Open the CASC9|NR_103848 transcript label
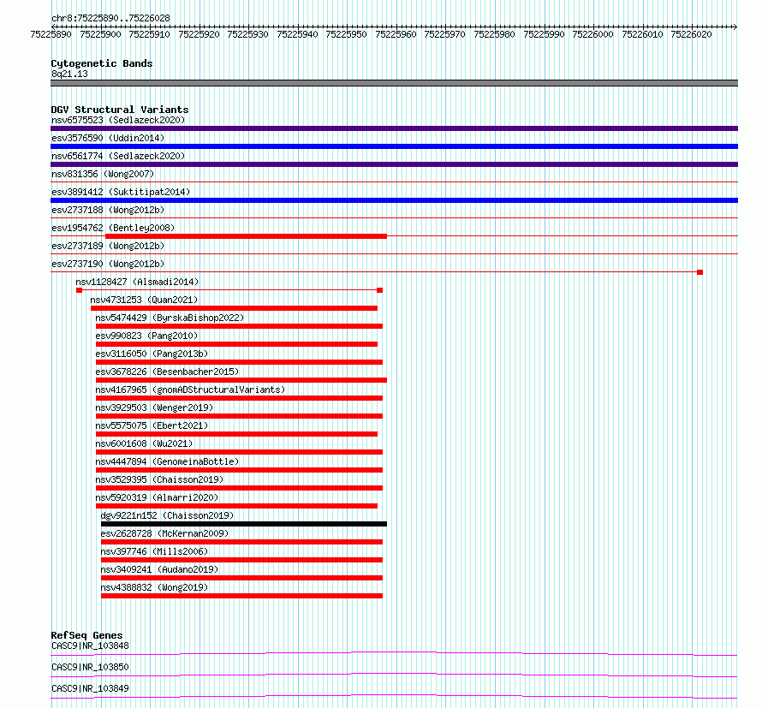 point(90,646)
